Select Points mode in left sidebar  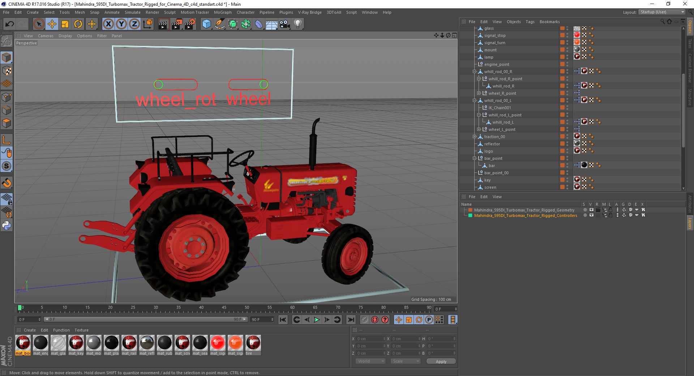(7, 97)
